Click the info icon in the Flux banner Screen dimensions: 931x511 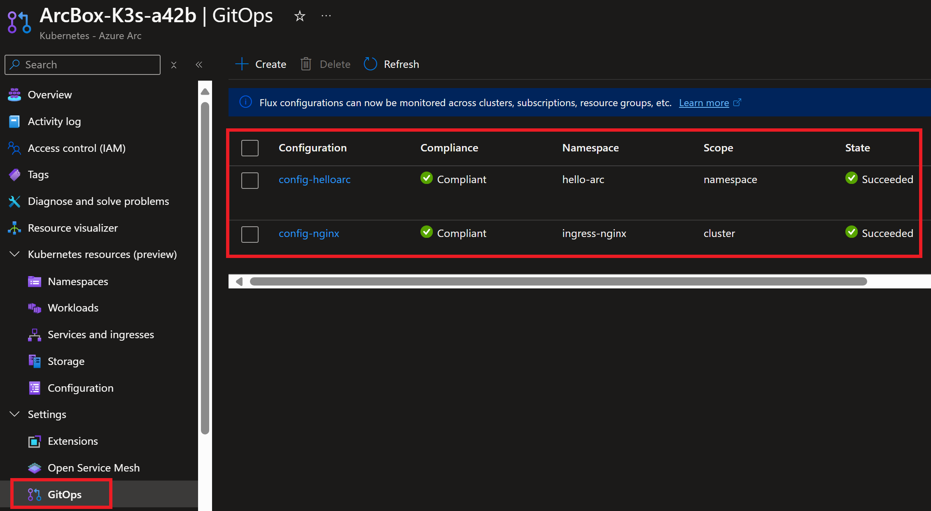point(246,102)
